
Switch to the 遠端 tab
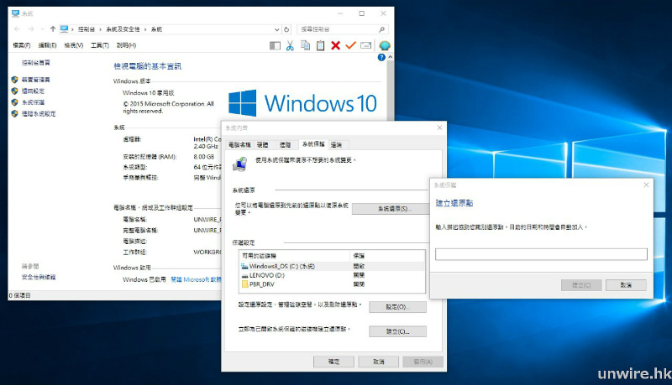coord(337,145)
